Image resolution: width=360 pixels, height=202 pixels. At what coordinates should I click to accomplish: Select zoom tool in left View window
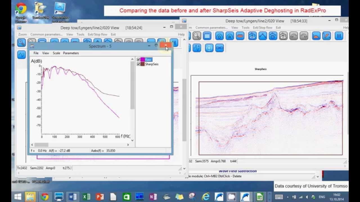pos(21,43)
